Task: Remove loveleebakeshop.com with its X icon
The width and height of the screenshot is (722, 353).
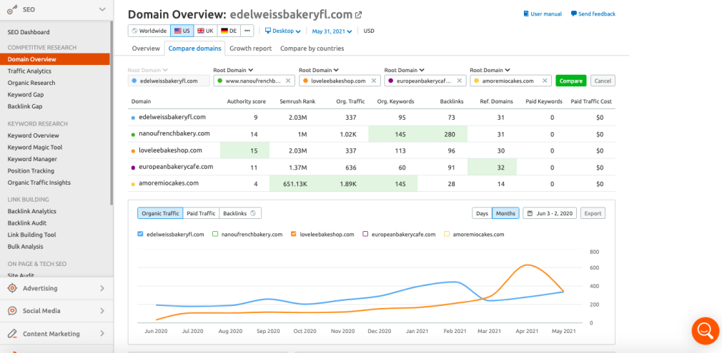Action: [375, 81]
